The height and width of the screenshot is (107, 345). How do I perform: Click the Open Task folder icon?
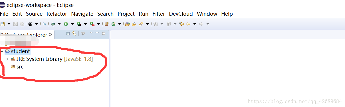[x=134, y=24]
